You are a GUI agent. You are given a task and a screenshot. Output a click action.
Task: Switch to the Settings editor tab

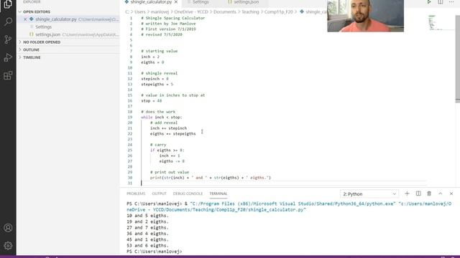201,2
